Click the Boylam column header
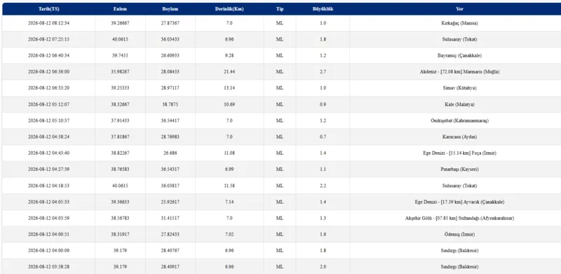This screenshot has height=274, width=561. (x=170, y=9)
